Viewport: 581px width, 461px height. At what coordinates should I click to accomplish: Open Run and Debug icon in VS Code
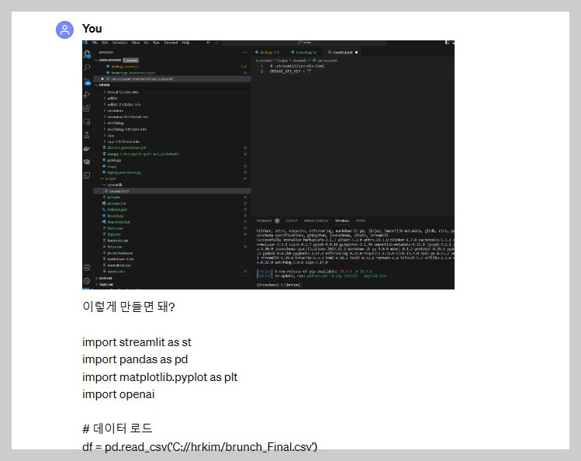pos(87,95)
